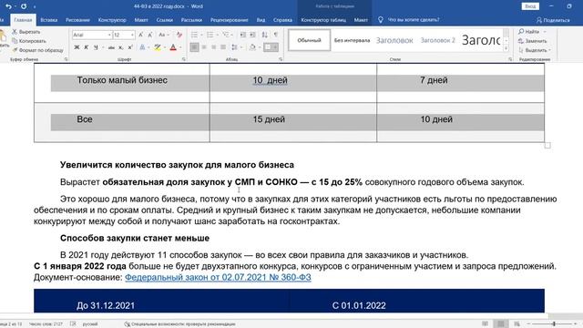Click Заменить (Replace) button

coord(532,41)
